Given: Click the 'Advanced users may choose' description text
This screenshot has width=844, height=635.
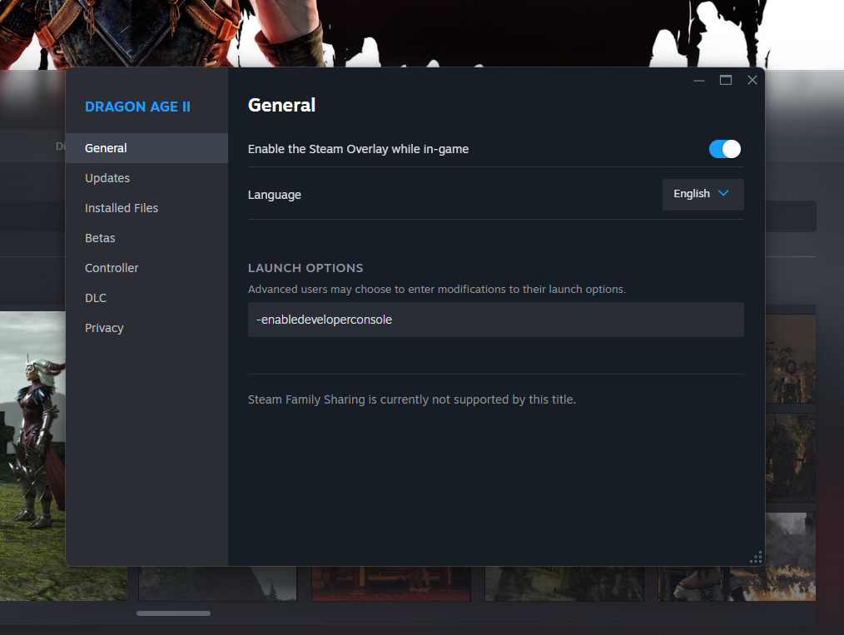Looking at the screenshot, I should tap(436, 290).
